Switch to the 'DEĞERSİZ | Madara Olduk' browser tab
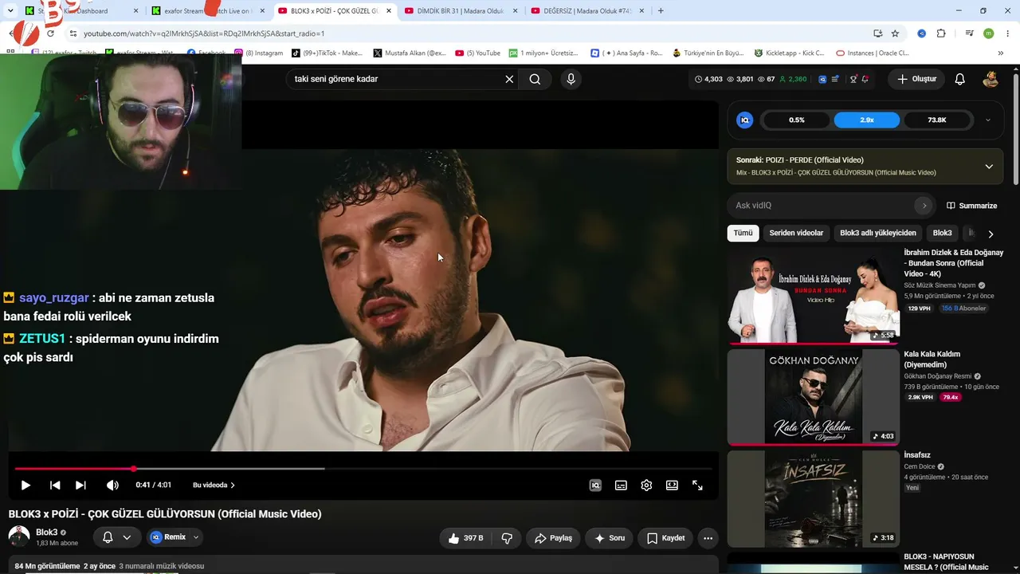The image size is (1020, 574). 587,11
